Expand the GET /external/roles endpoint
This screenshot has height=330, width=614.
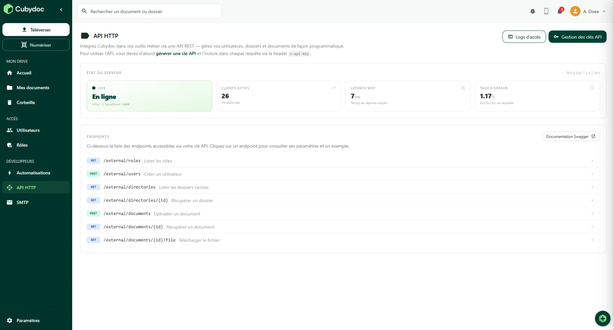(x=343, y=161)
